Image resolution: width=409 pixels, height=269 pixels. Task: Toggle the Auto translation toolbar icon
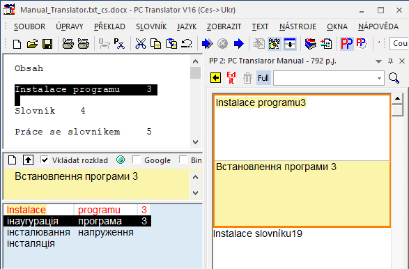point(274,44)
